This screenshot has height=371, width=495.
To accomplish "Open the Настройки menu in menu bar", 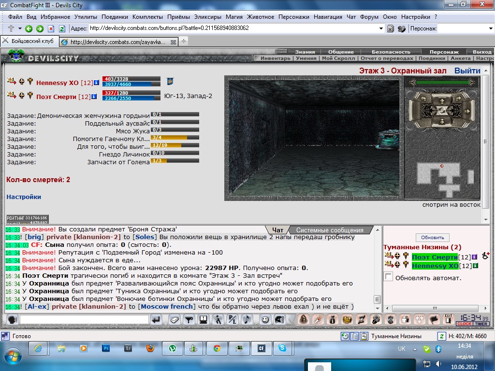I will point(415,17).
